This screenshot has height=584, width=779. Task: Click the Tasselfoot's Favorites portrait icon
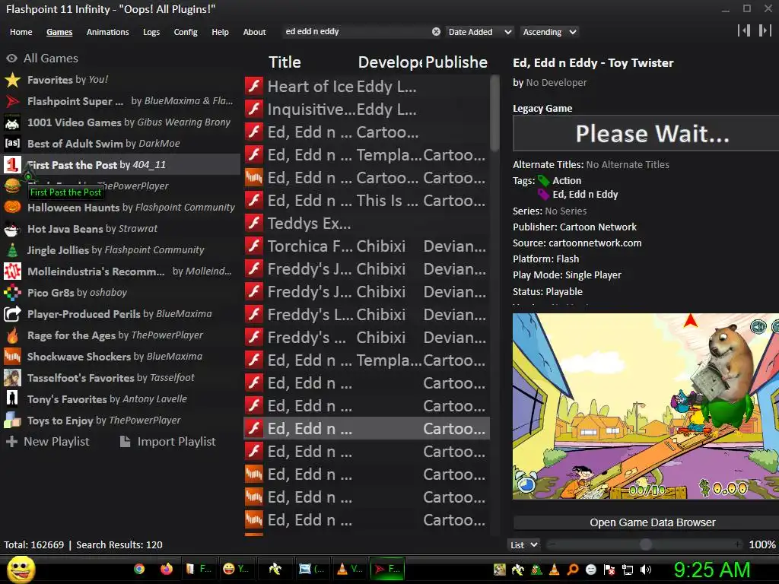(x=12, y=378)
